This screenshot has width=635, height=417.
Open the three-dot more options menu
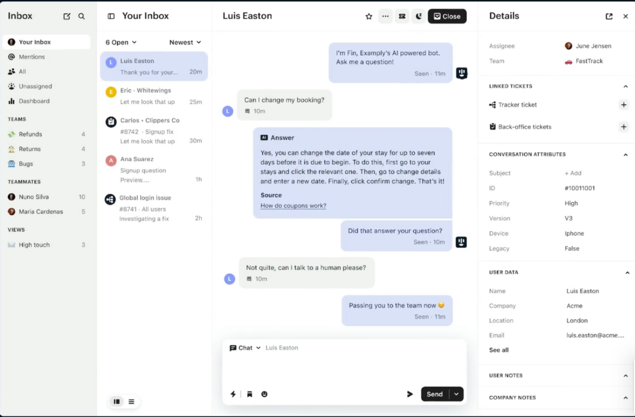(x=386, y=17)
